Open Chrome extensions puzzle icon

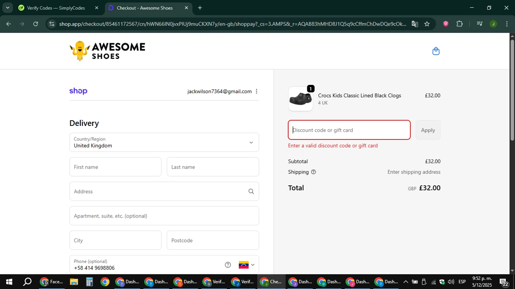[459, 24]
